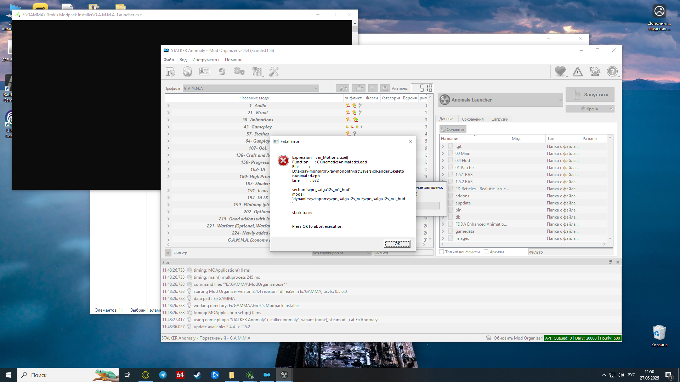This screenshot has width=680, height=382.
Task: Open the Вид menu
Action: [183, 60]
